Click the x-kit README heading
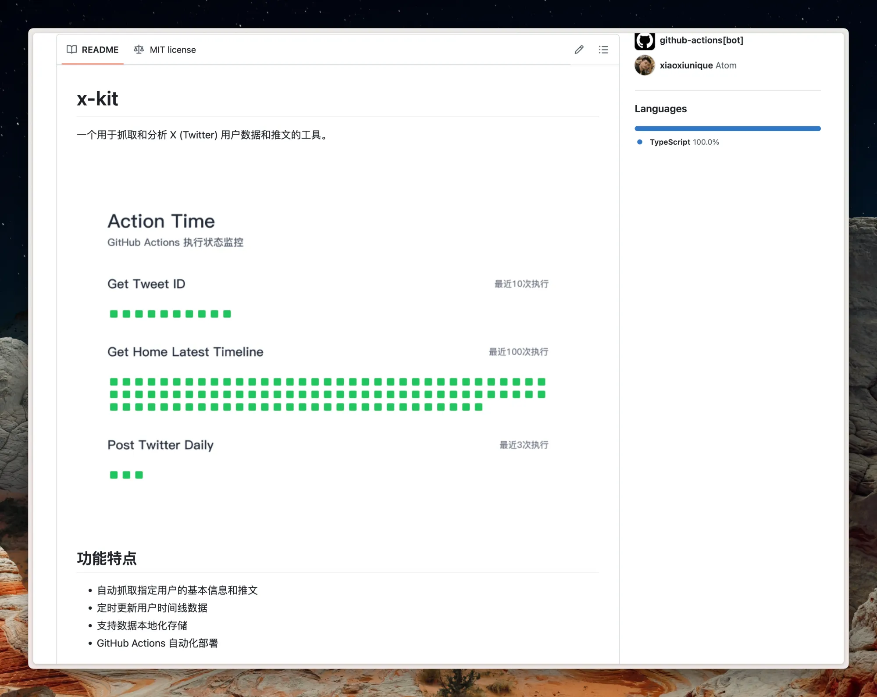The height and width of the screenshot is (697, 877). click(x=97, y=99)
